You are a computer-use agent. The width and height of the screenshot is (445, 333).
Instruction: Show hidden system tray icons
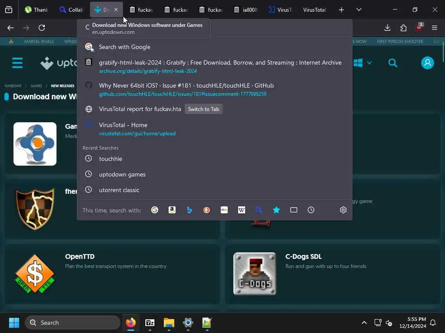coord(364,323)
